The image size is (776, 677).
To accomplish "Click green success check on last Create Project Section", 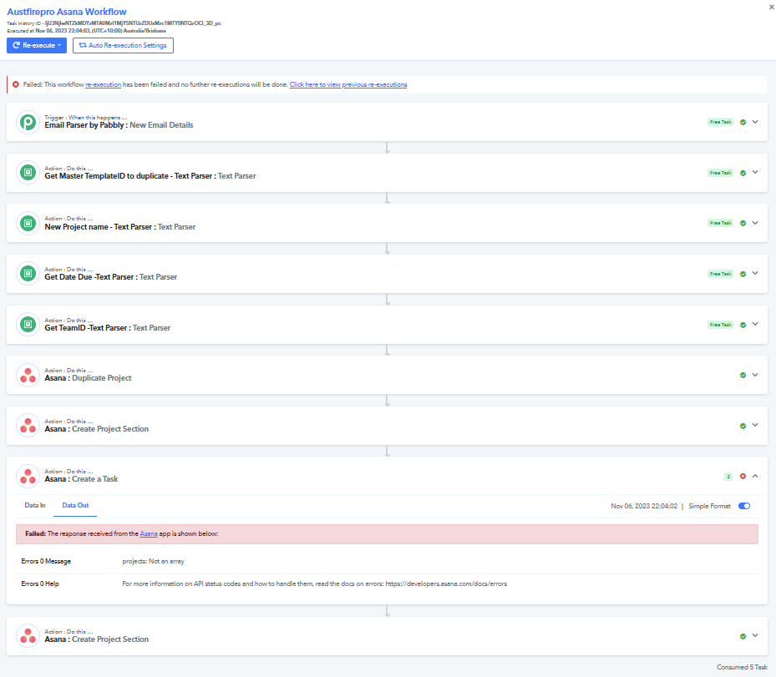I will coord(743,636).
